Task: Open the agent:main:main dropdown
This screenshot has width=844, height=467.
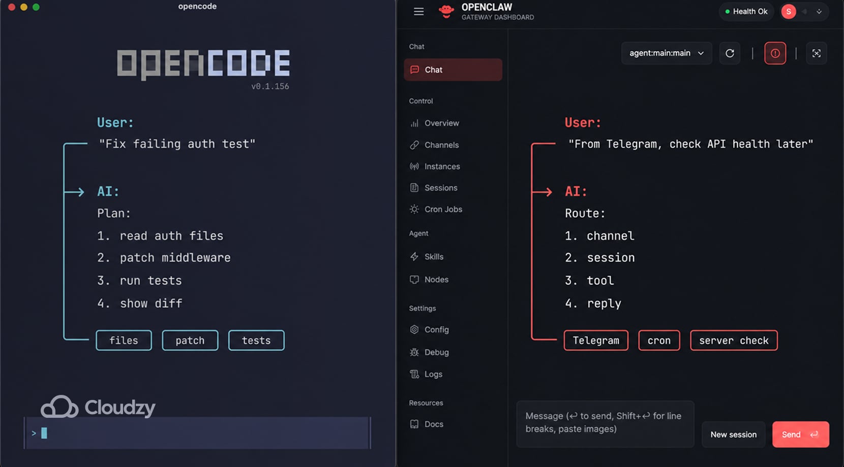Action: point(666,53)
